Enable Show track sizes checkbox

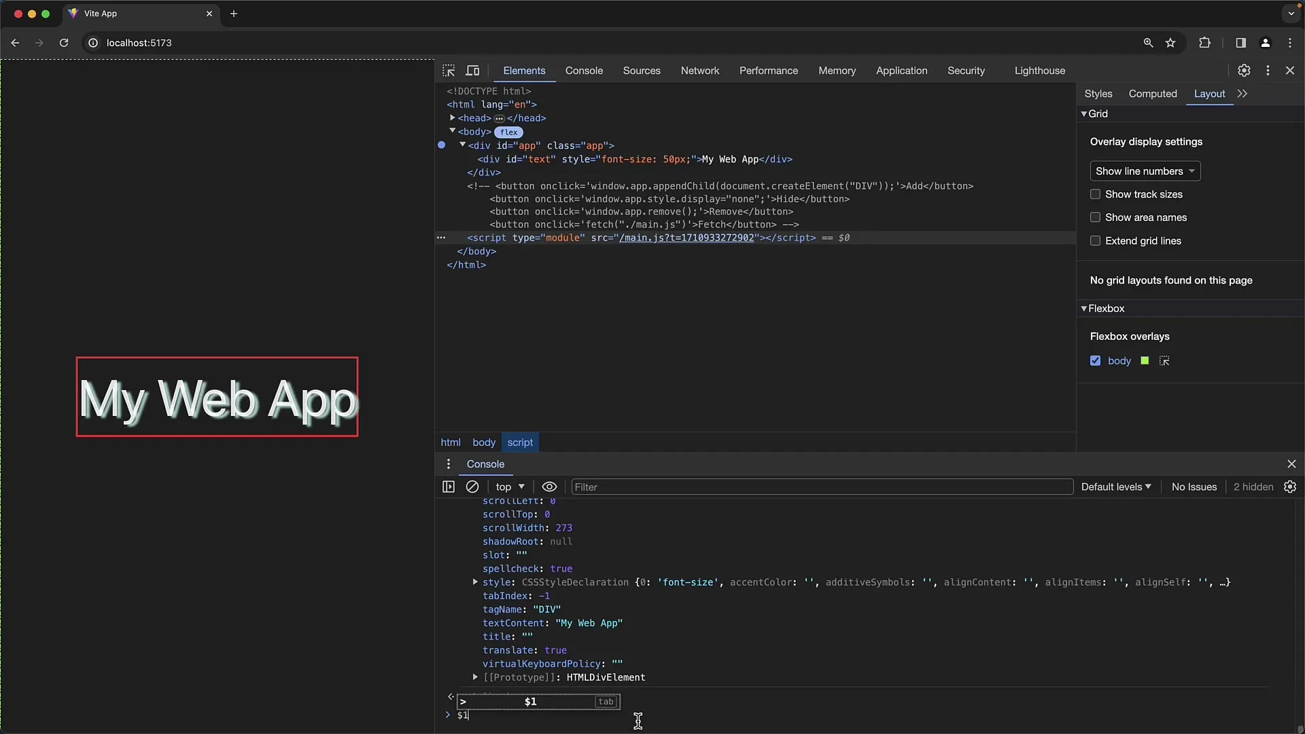[1095, 194]
